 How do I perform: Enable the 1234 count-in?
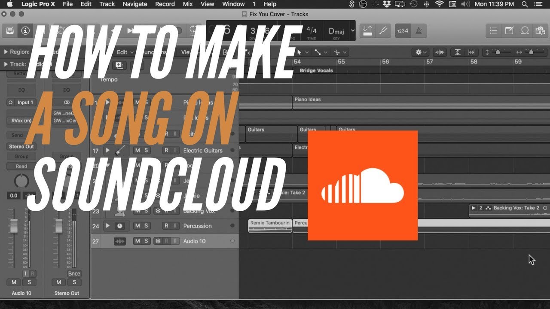click(402, 30)
